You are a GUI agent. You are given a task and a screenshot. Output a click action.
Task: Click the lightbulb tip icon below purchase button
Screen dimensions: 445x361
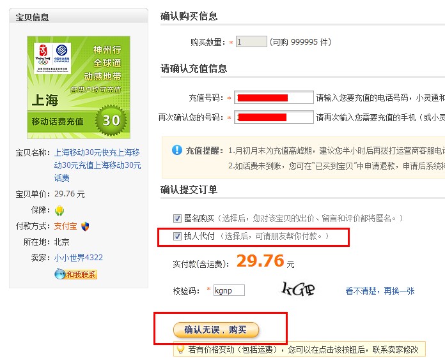tap(180, 349)
